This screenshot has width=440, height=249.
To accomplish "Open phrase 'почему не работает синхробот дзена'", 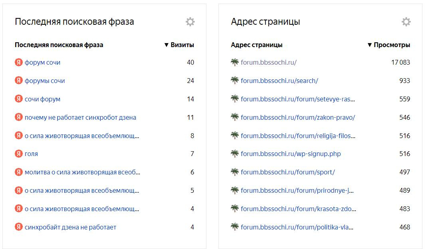I will click(80, 117).
